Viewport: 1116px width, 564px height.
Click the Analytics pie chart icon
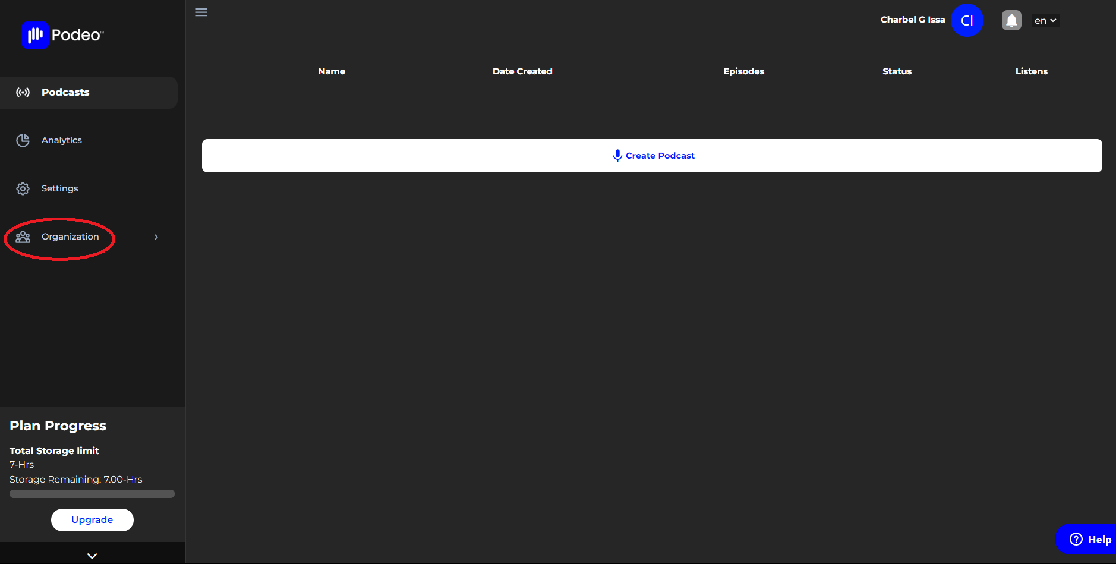pyautogui.click(x=23, y=140)
